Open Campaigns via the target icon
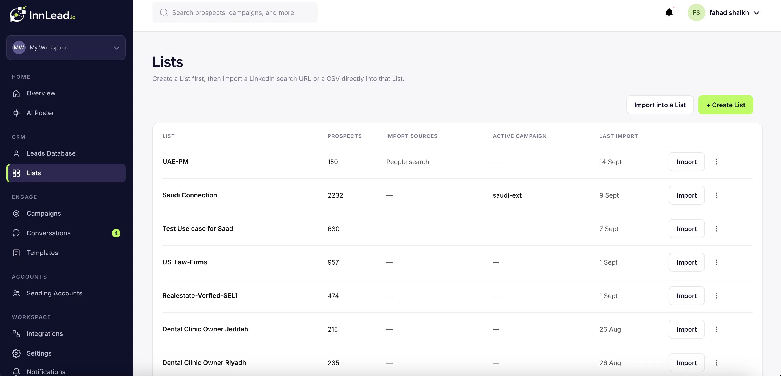The width and height of the screenshot is (781, 376). [16, 214]
